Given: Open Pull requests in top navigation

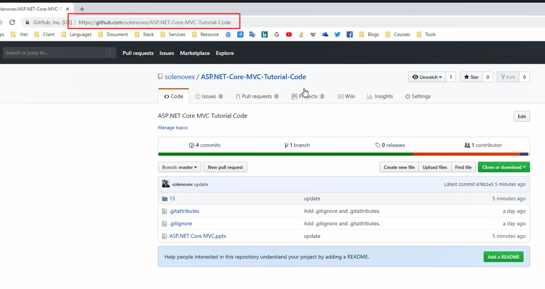Looking at the screenshot, I should 138,53.
